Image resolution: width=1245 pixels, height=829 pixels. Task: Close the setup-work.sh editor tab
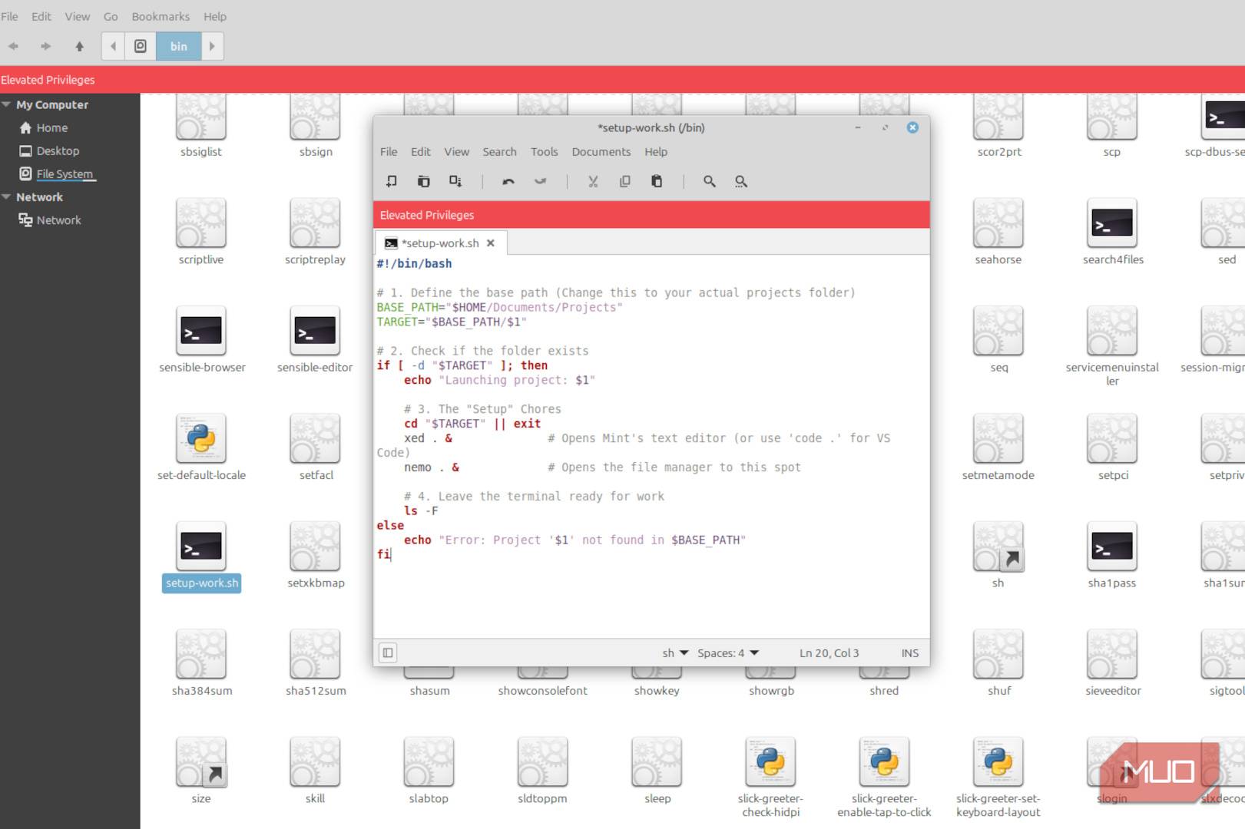click(491, 243)
